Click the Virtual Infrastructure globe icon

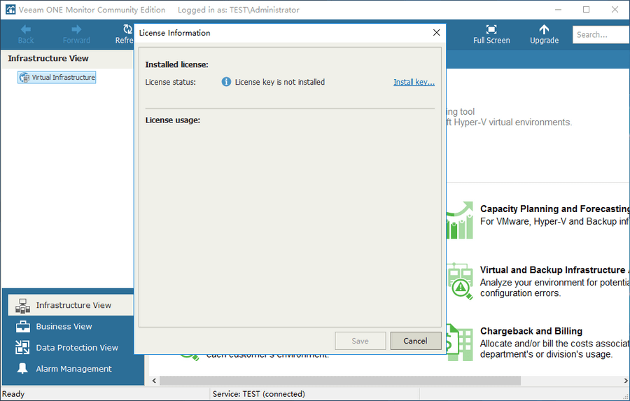(24, 78)
